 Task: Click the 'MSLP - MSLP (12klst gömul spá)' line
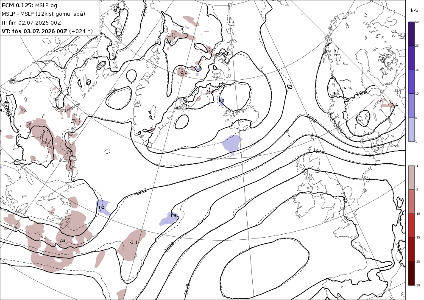(43, 14)
